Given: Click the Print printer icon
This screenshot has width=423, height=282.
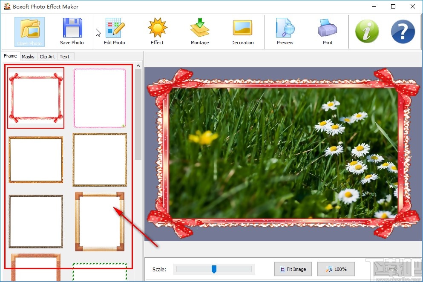Looking at the screenshot, I should [328, 28].
